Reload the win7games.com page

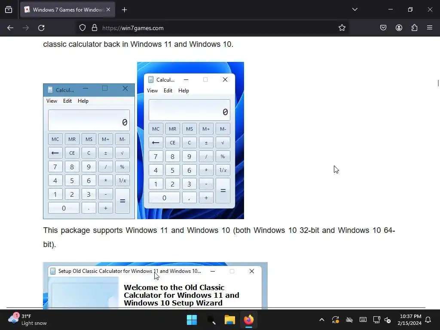(x=41, y=28)
